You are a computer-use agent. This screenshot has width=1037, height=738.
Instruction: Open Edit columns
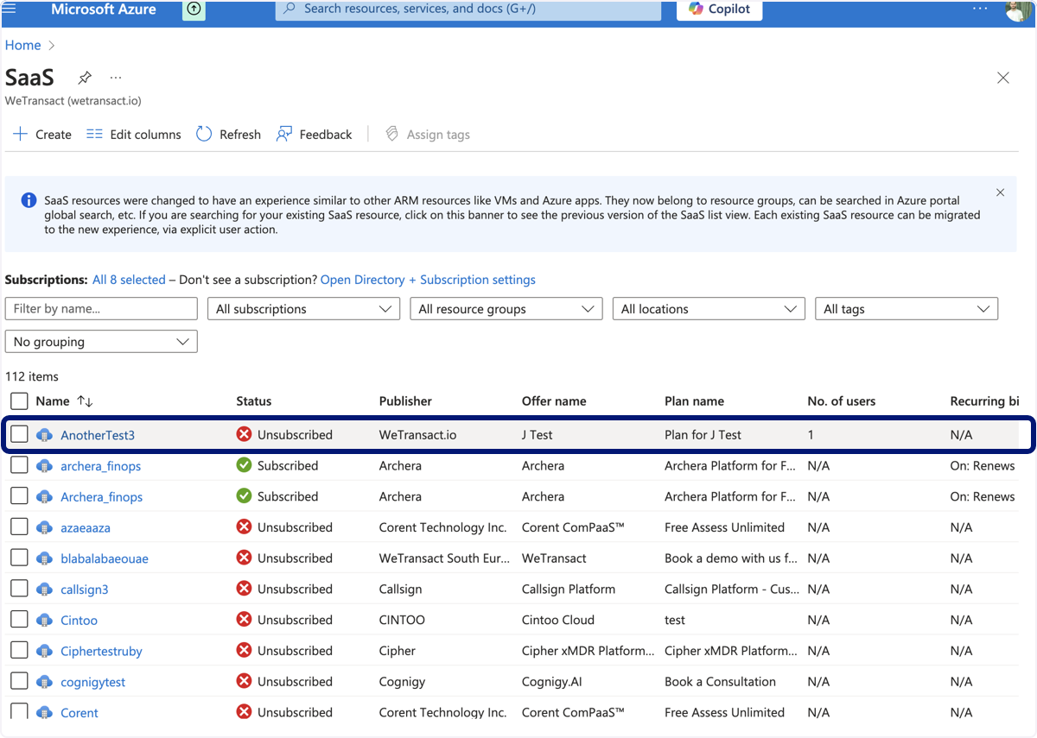[134, 135]
